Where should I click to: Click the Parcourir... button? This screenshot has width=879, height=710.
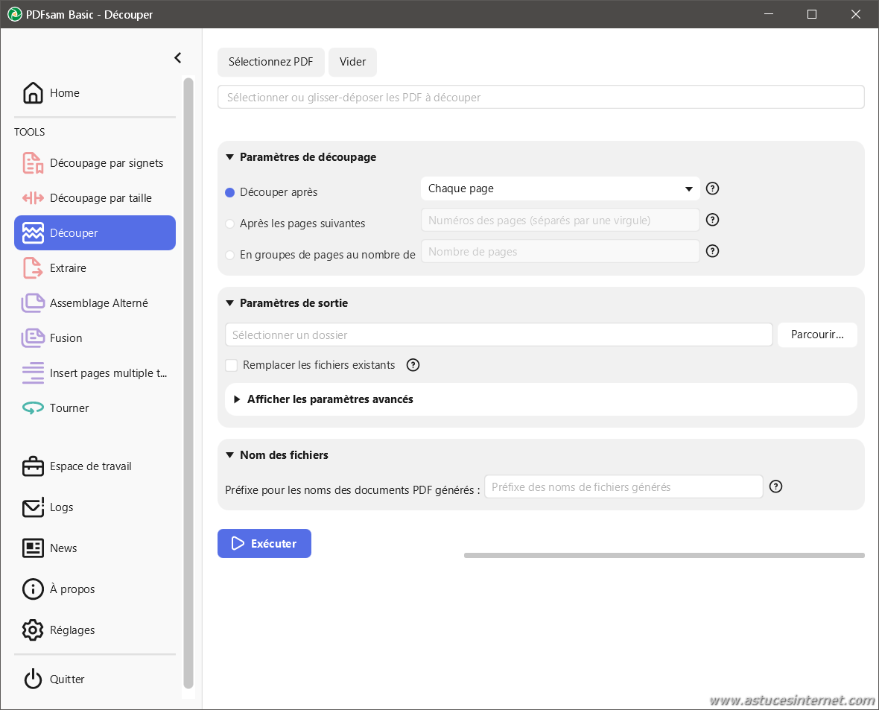pos(817,335)
